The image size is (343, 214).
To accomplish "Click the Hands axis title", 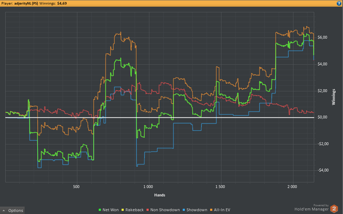I will point(159,195).
